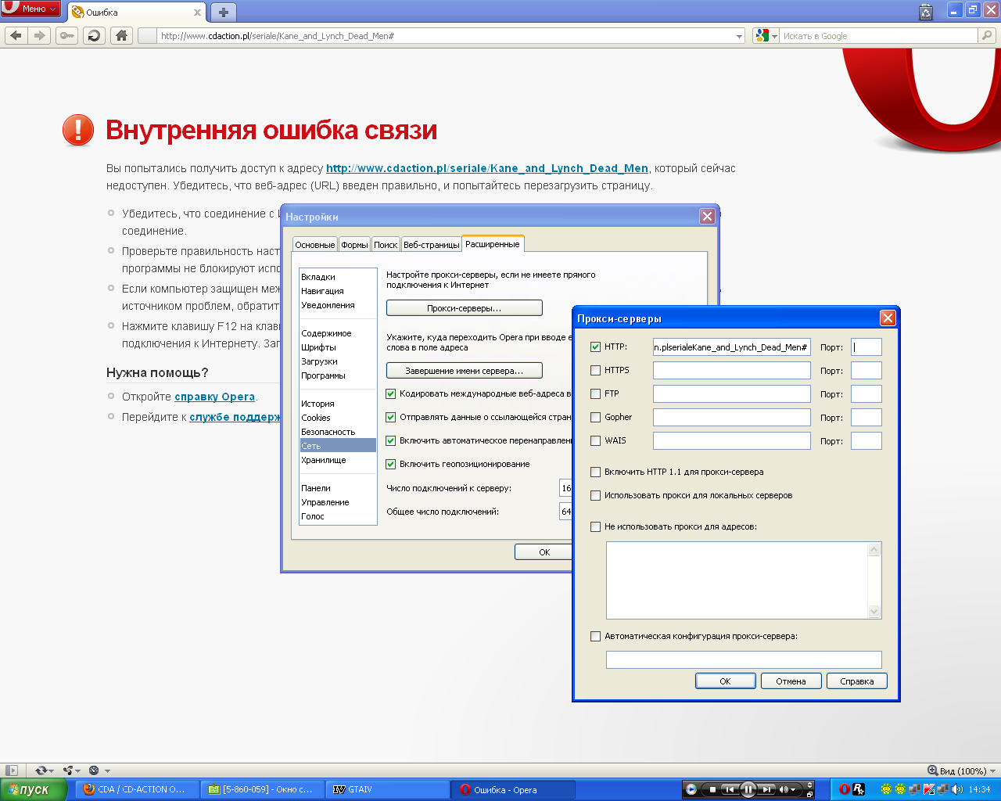Uncheck 'Включить геопозиционирование' in Настройки
The image size is (1001, 801).
(391, 464)
